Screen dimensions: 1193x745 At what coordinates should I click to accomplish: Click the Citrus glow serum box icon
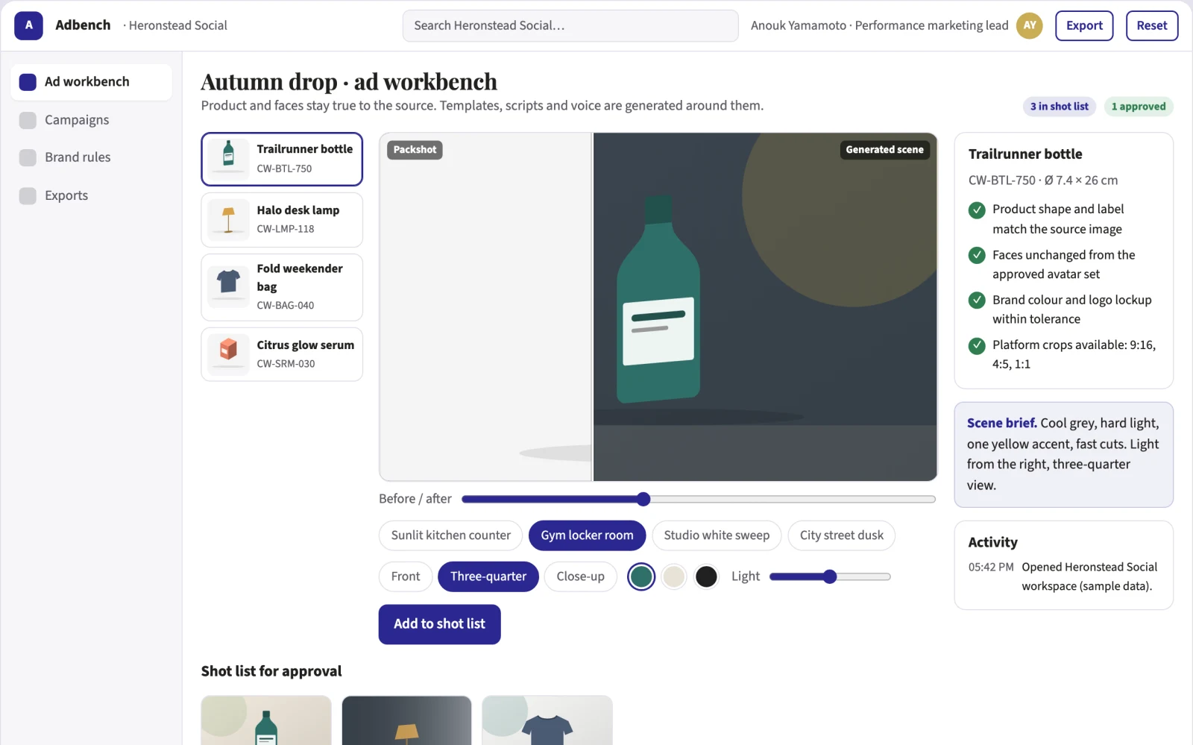tap(228, 353)
